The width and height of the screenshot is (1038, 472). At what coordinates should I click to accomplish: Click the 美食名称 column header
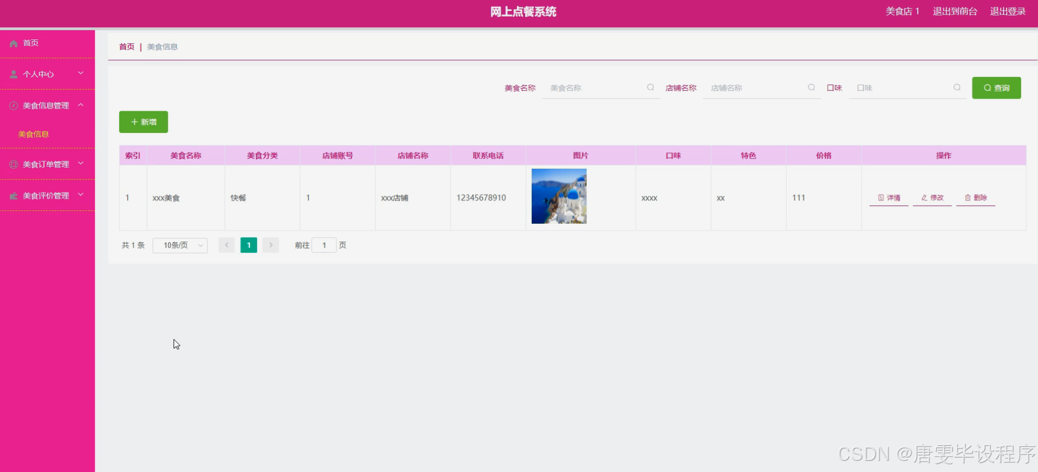click(186, 156)
